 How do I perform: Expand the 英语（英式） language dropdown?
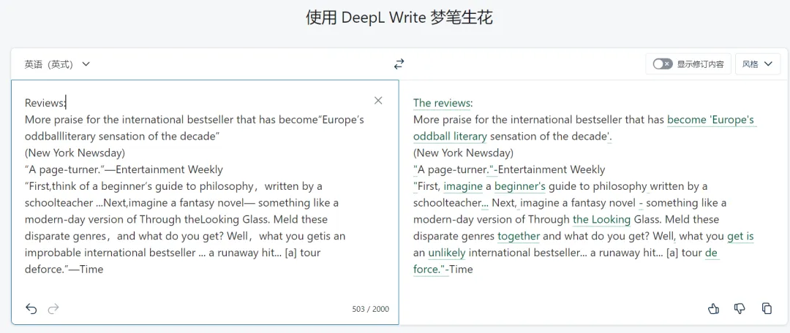(x=57, y=64)
